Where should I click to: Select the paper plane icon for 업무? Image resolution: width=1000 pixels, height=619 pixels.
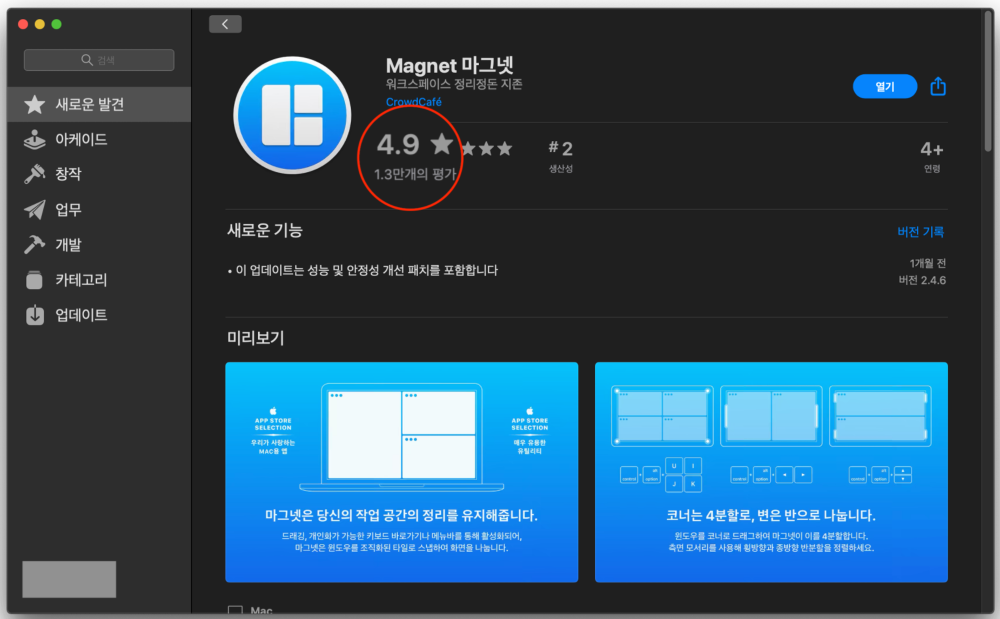coord(35,210)
